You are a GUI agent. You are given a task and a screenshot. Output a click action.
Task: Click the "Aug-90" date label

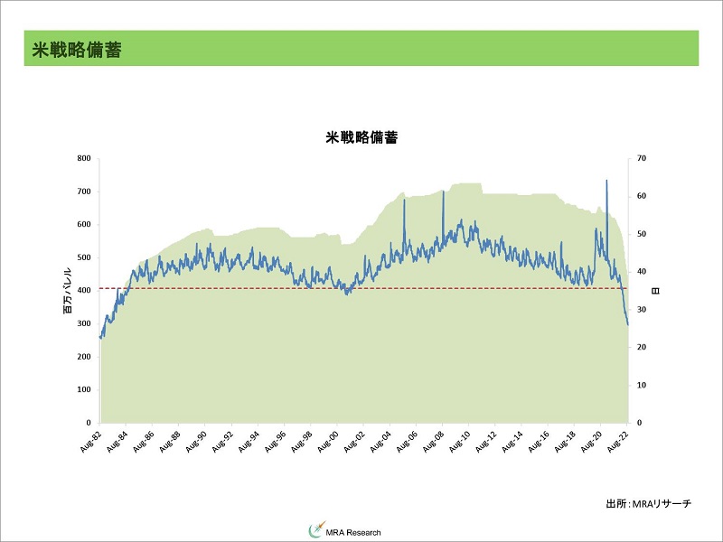pyautogui.click(x=196, y=441)
